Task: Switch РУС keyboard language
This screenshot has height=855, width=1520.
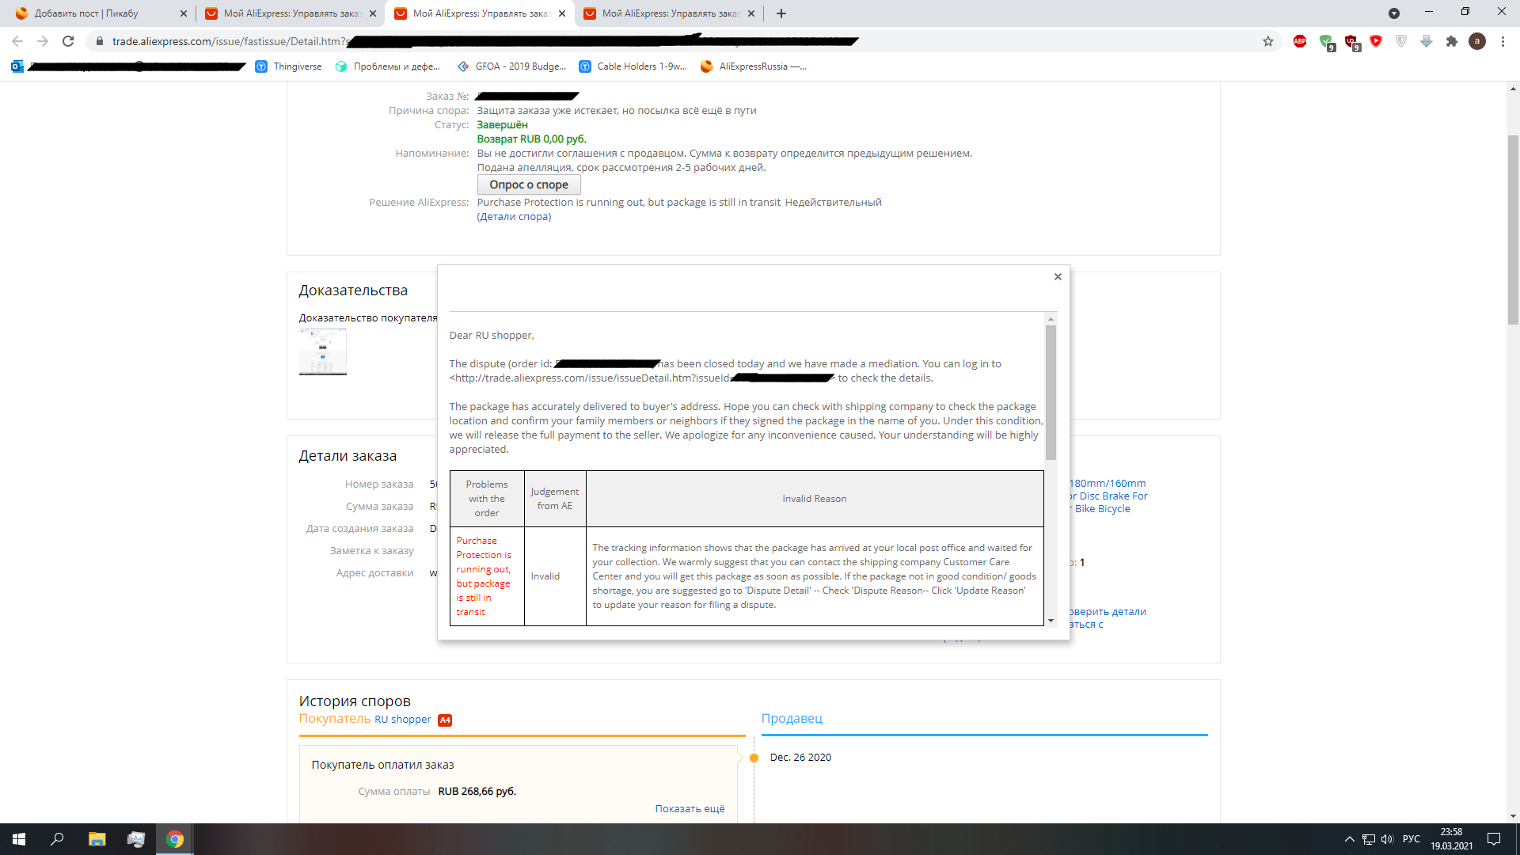Action: click(1411, 839)
